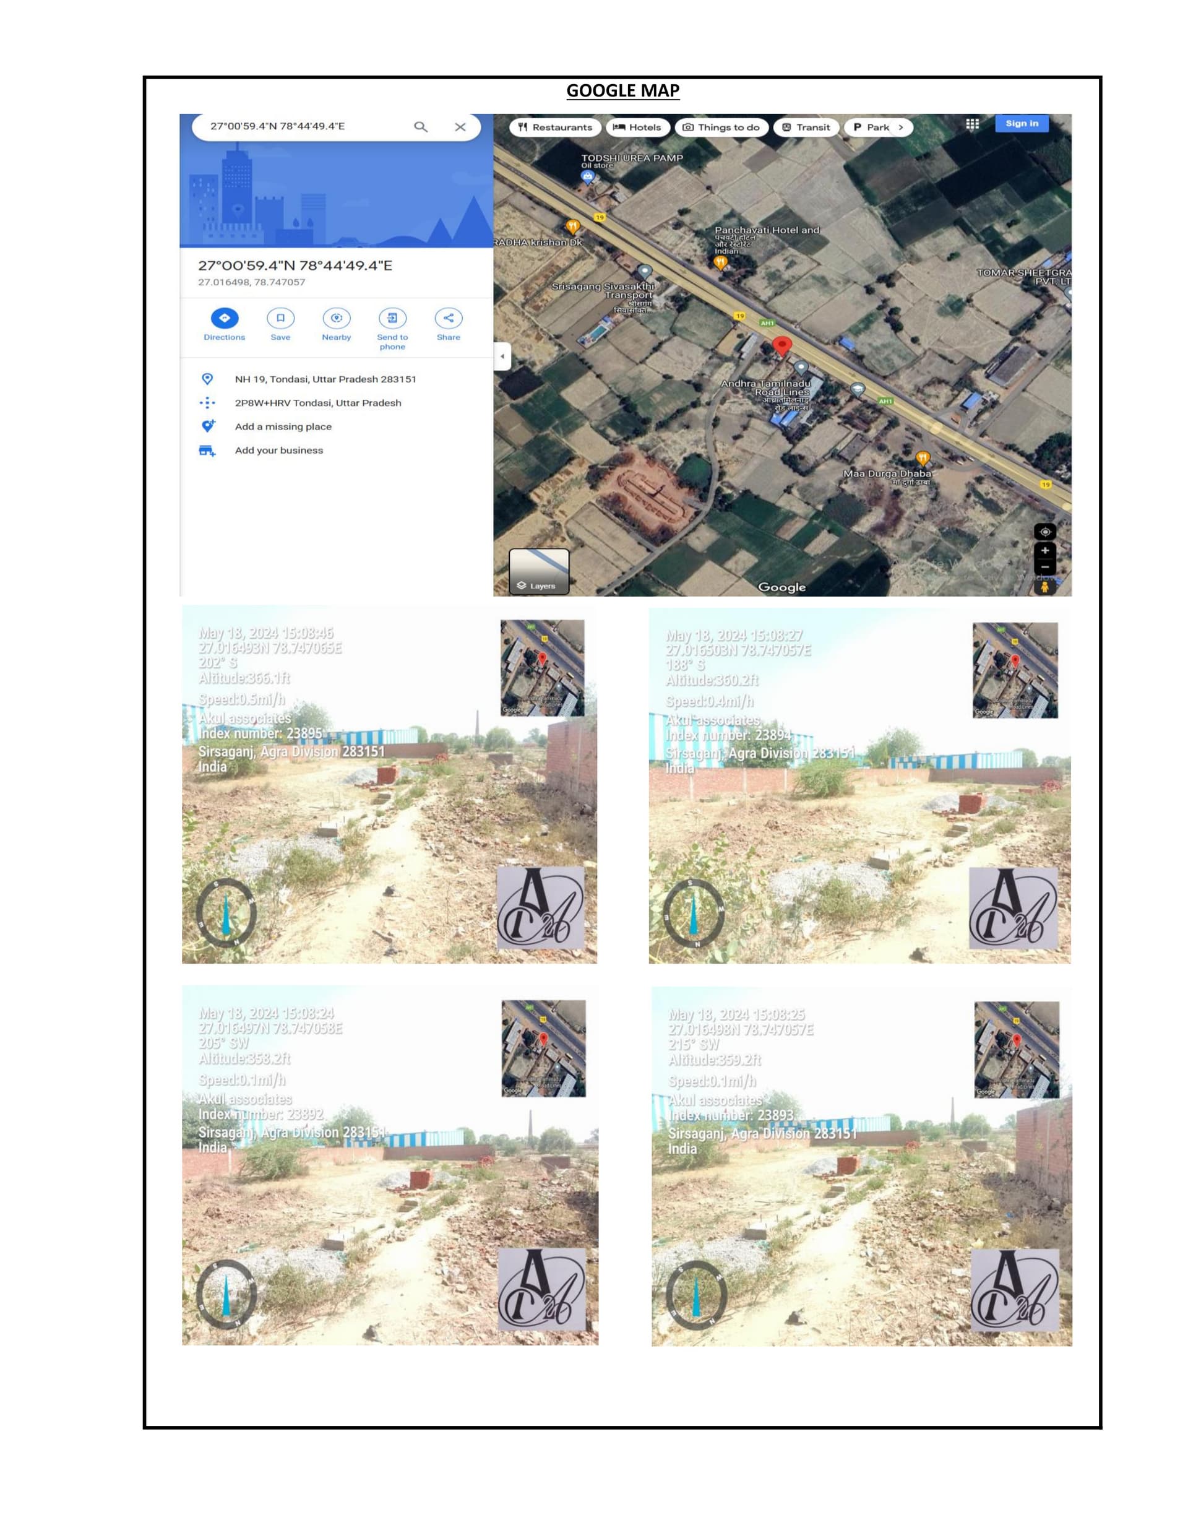This screenshot has height=1538, width=1188.
Task: Select the Transit filter chip
Action: 806,127
